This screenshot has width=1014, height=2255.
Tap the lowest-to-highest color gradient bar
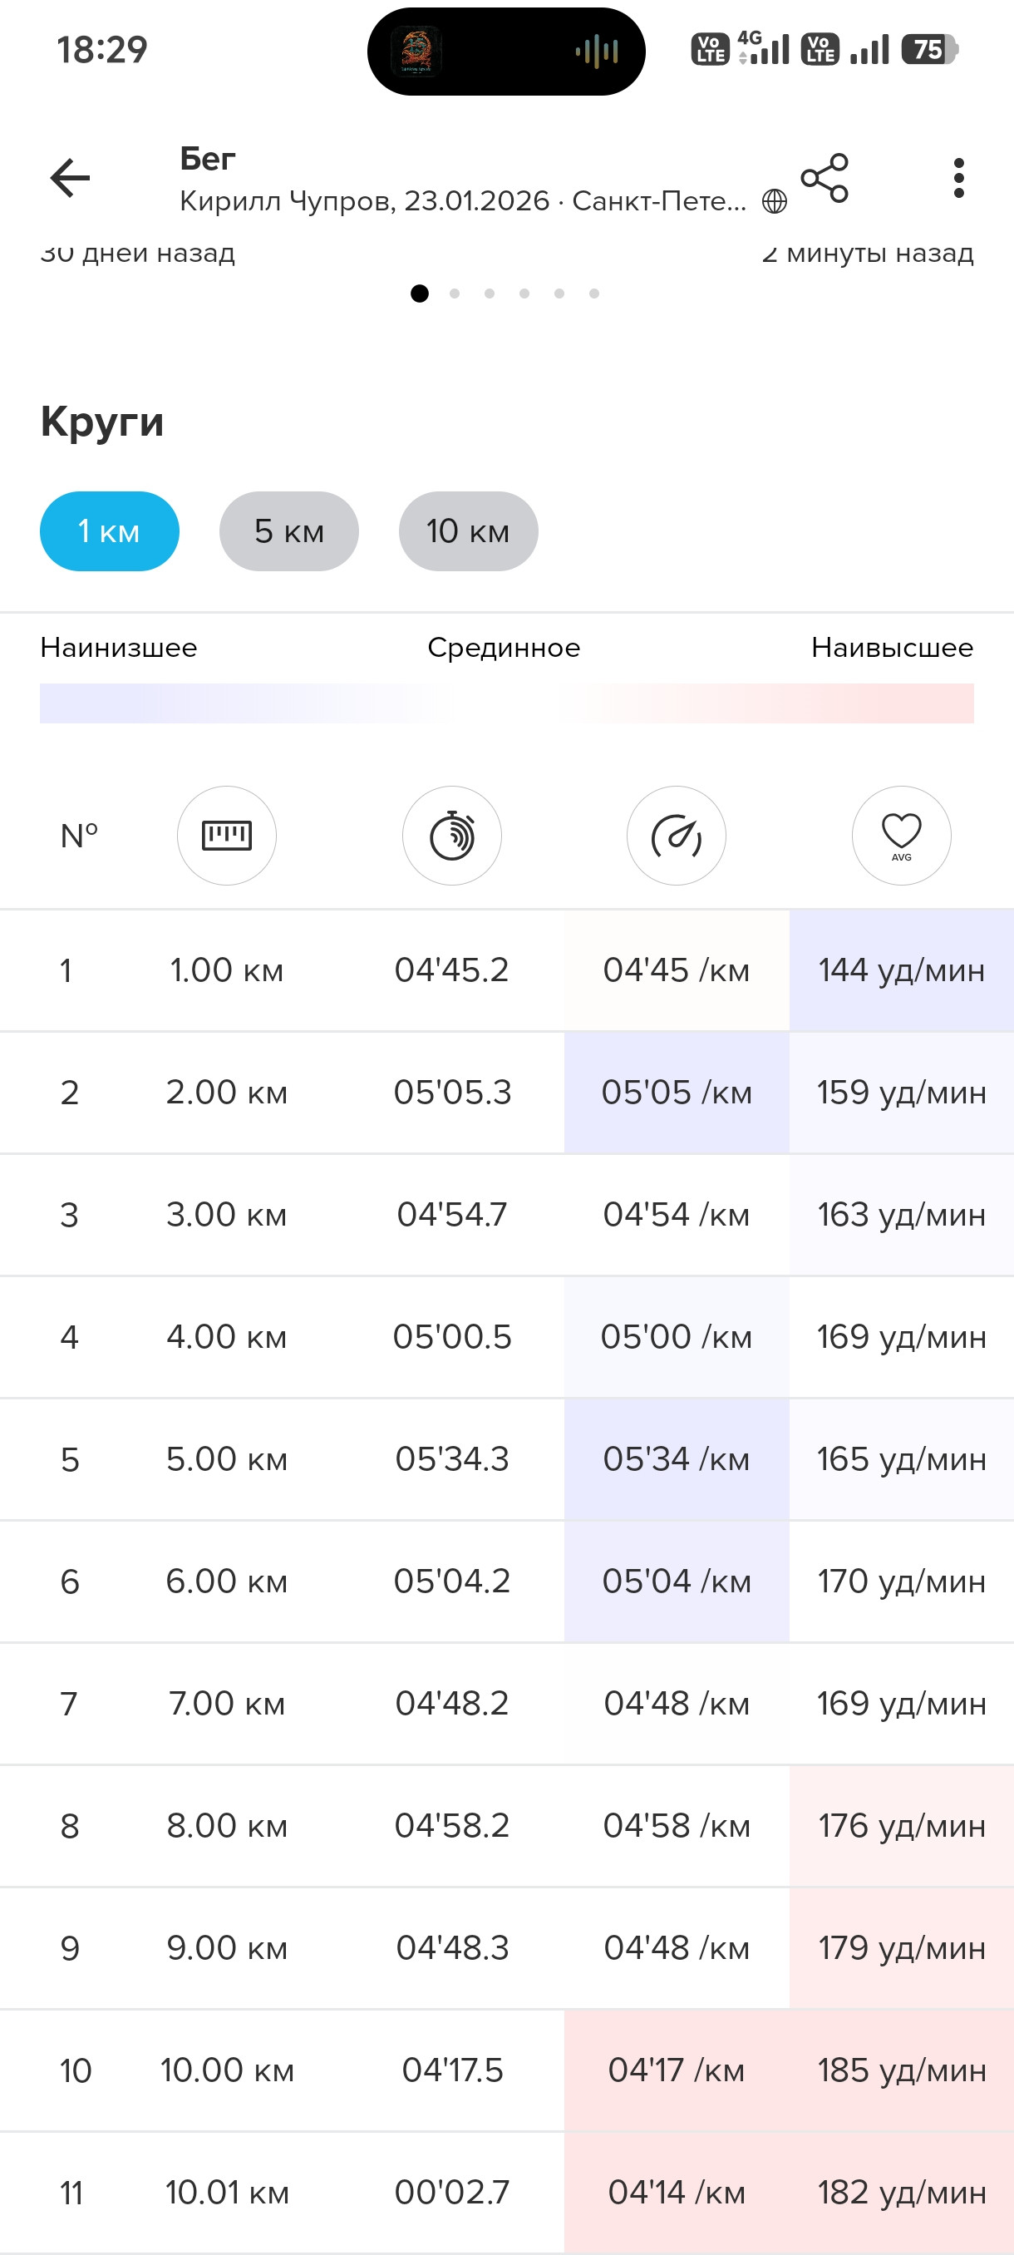506,703
